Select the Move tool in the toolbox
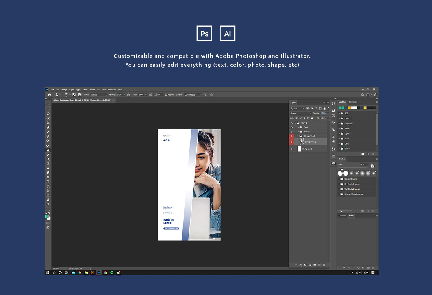This screenshot has height=295, width=432. pos(48,105)
